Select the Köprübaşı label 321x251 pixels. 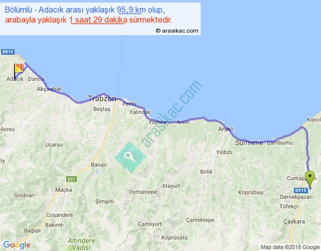[251, 192]
